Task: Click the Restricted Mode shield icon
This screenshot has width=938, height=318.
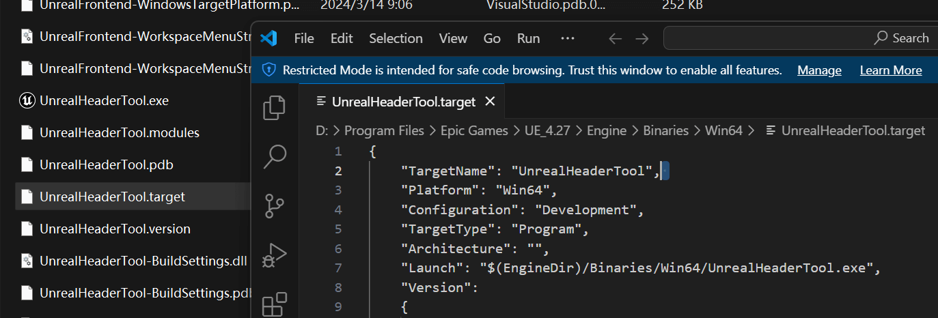Action: click(268, 70)
